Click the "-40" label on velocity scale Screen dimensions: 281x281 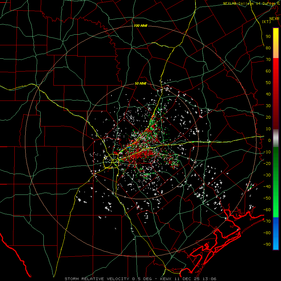click(x=267, y=187)
